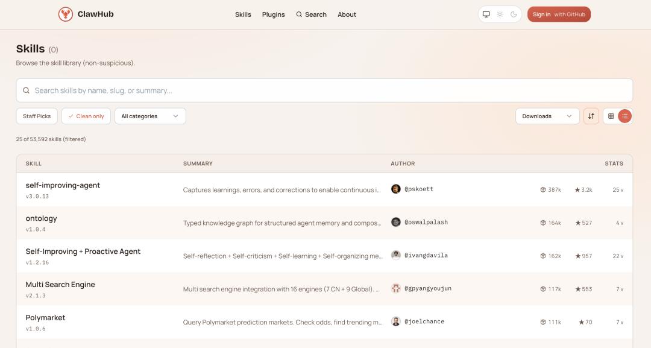Open the Polymarket skill entry
Image resolution: width=651 pixels, height=348 pixels.
[x=45, y=318]
